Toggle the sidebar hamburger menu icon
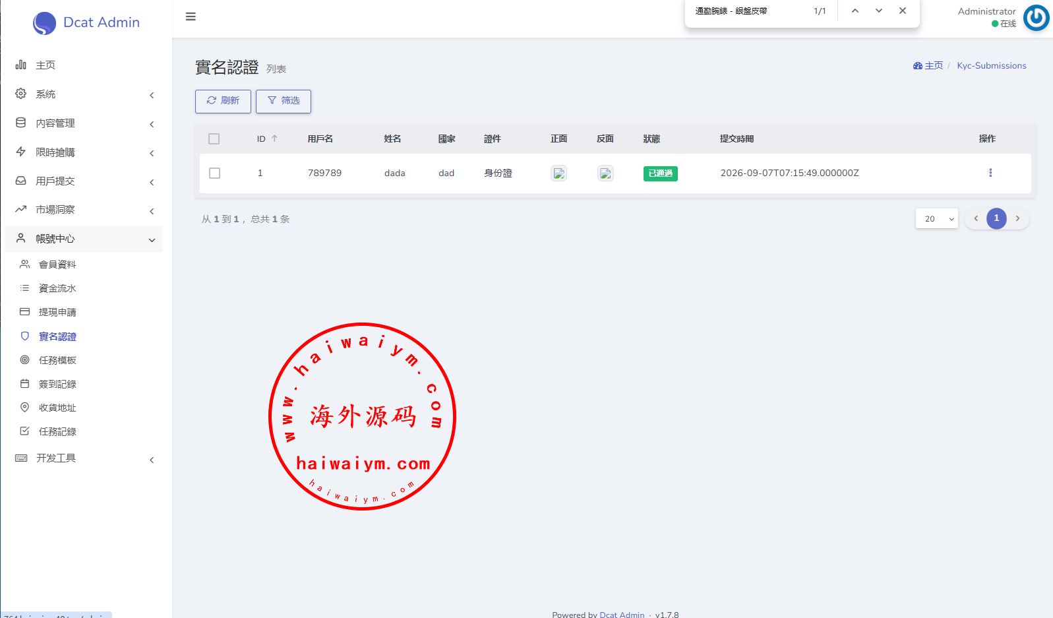The width and height of the screenshot is (1053, 618). [x=191, y=16]
